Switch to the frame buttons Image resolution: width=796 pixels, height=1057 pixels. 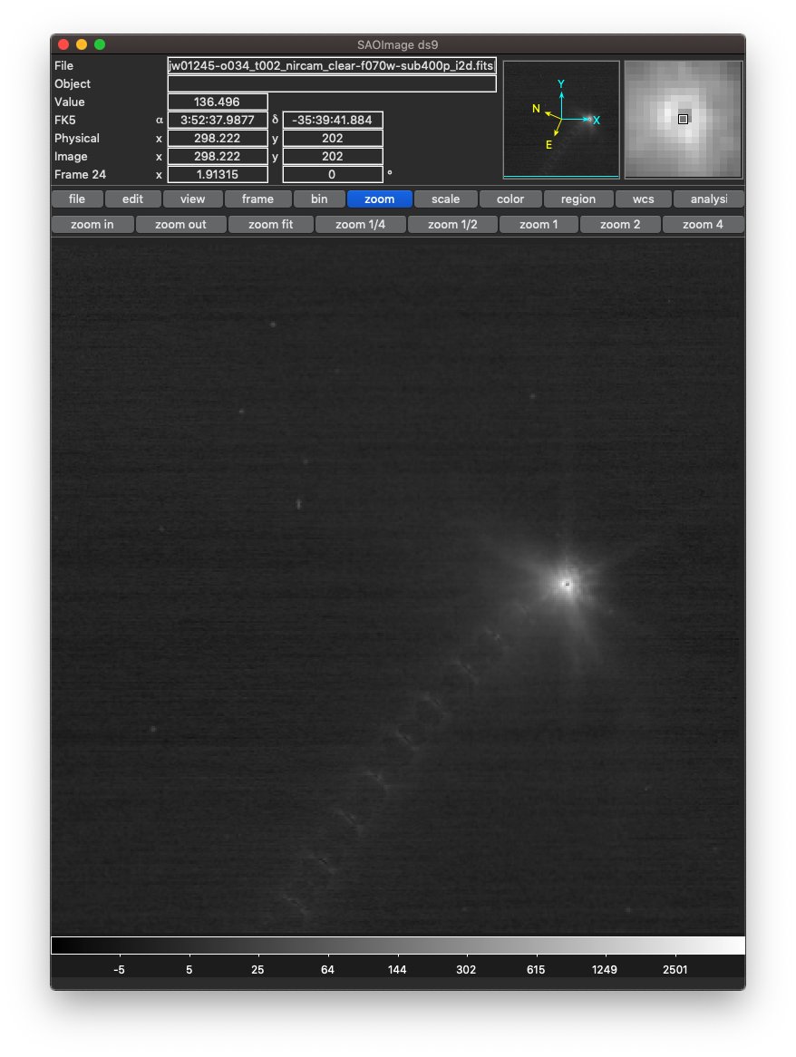(257, 199)
